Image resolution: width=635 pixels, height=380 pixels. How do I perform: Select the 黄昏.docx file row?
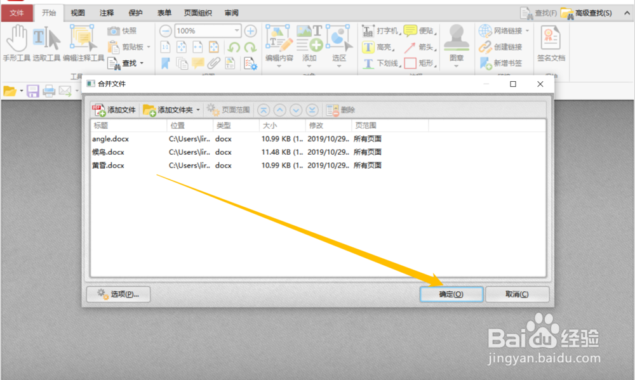(318, 166)
